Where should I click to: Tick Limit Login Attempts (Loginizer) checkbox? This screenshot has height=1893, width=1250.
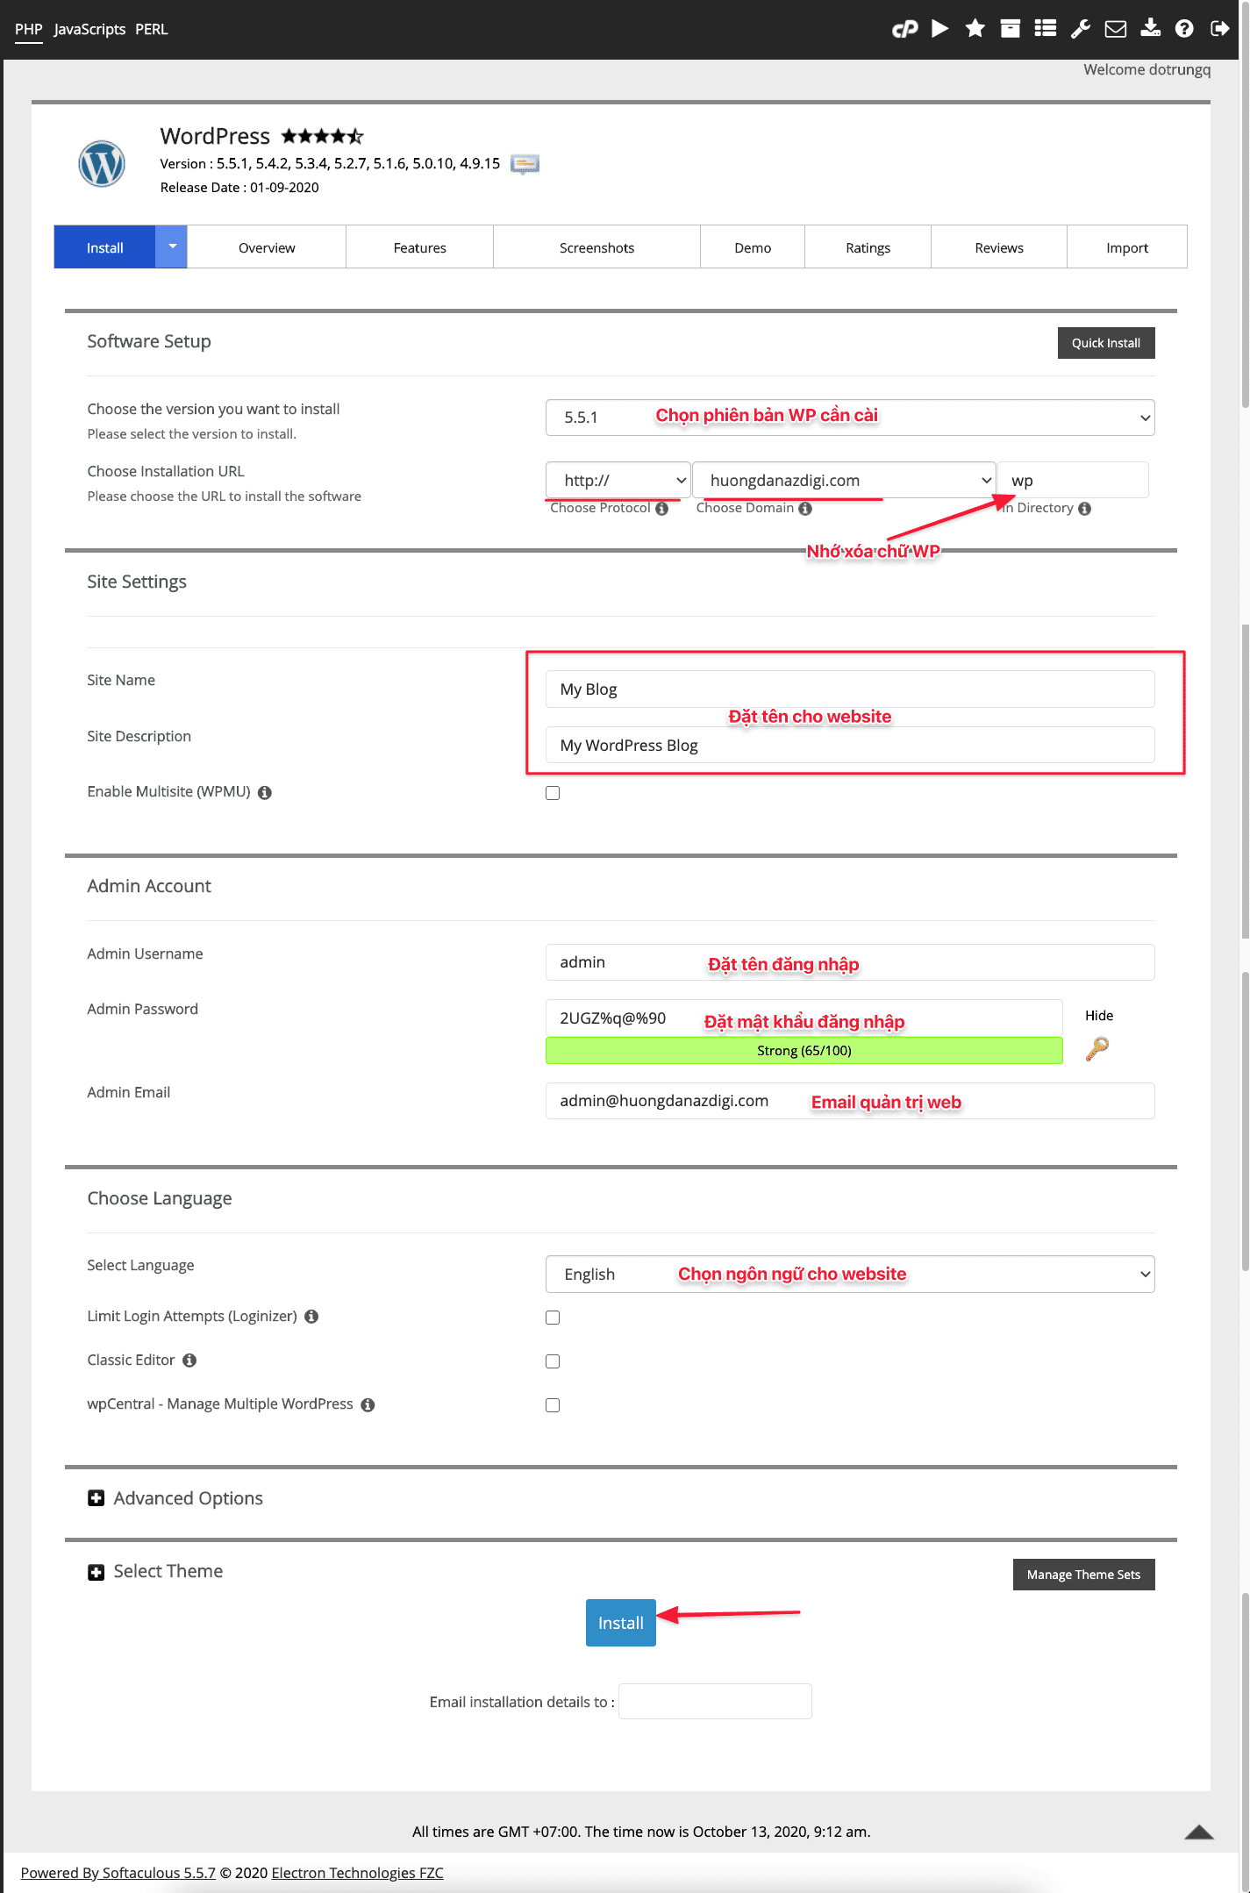coord(553,1318)
